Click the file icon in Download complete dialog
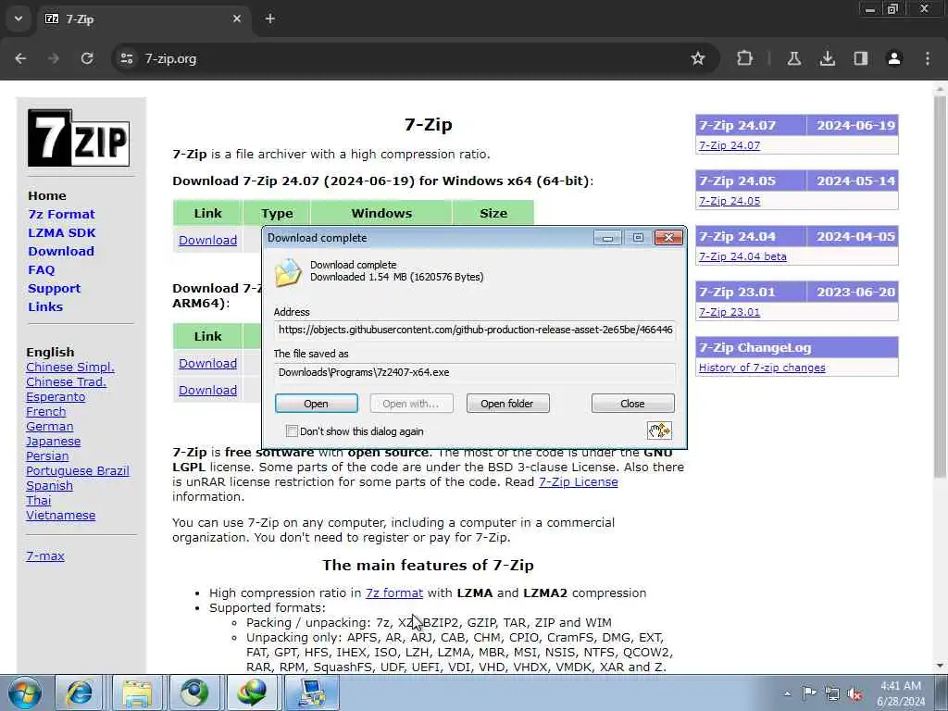This screenshot has height=711, width=948. pyautogui.click(x=288, y=273)
